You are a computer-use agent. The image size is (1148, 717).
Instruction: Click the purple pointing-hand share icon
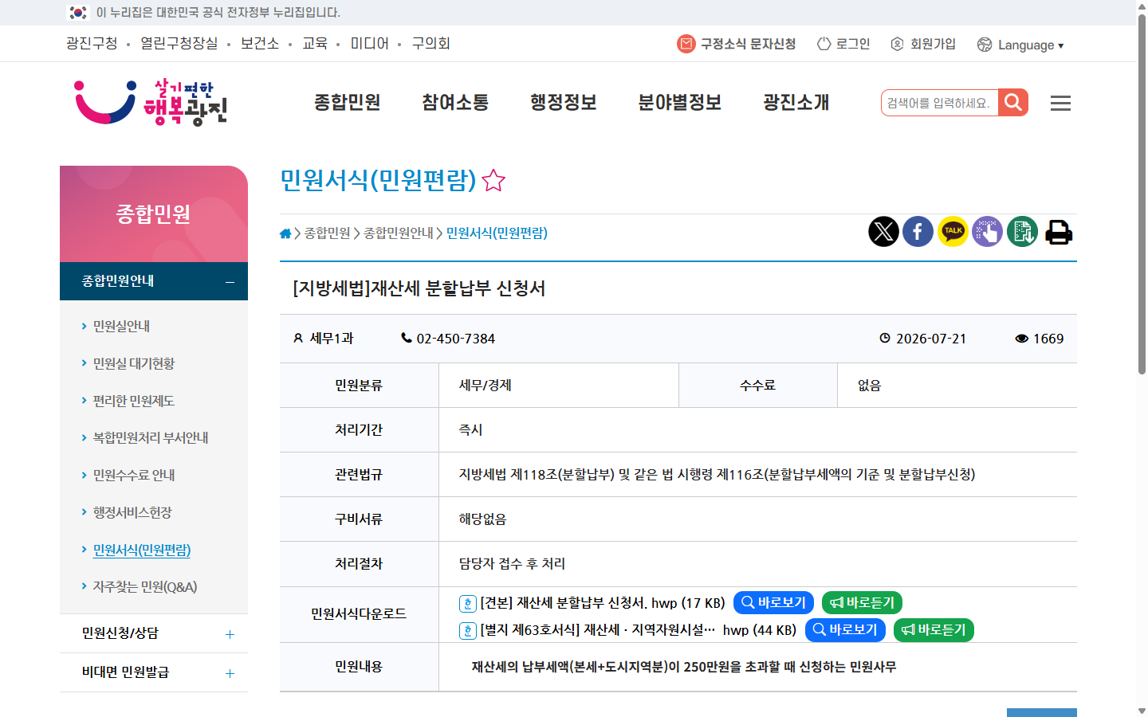coord(987,232)
